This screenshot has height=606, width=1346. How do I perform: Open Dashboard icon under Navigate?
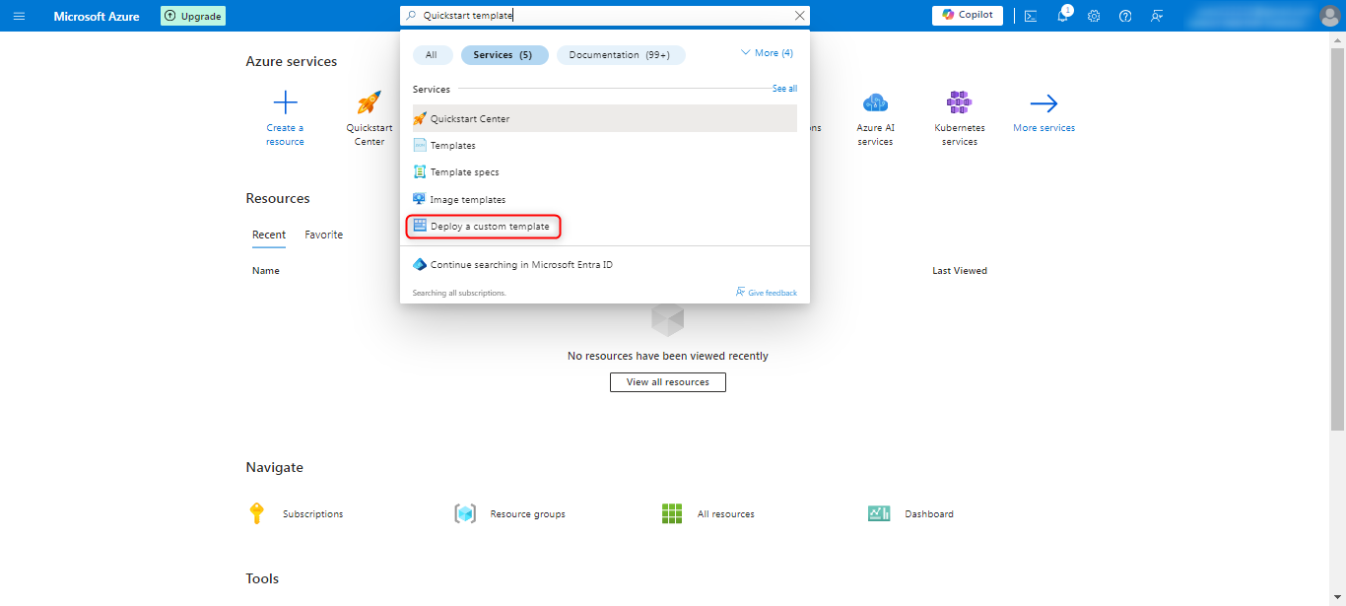click(x=879, y=513)
